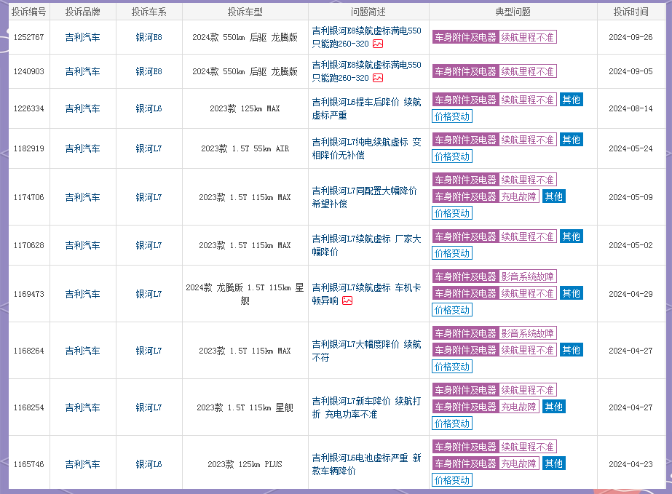Visit the 吉利汽车 brand link in row 1168264
This screenshot has width=672, height=494.
(x=83, y=351)
